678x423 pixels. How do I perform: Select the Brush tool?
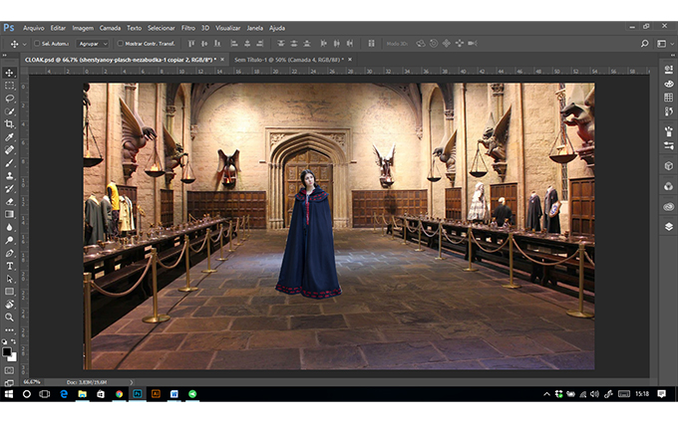(9, 162)
